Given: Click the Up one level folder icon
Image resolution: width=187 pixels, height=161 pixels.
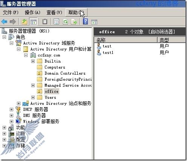Looking at the screenshot, I should (x=25, y=21).
